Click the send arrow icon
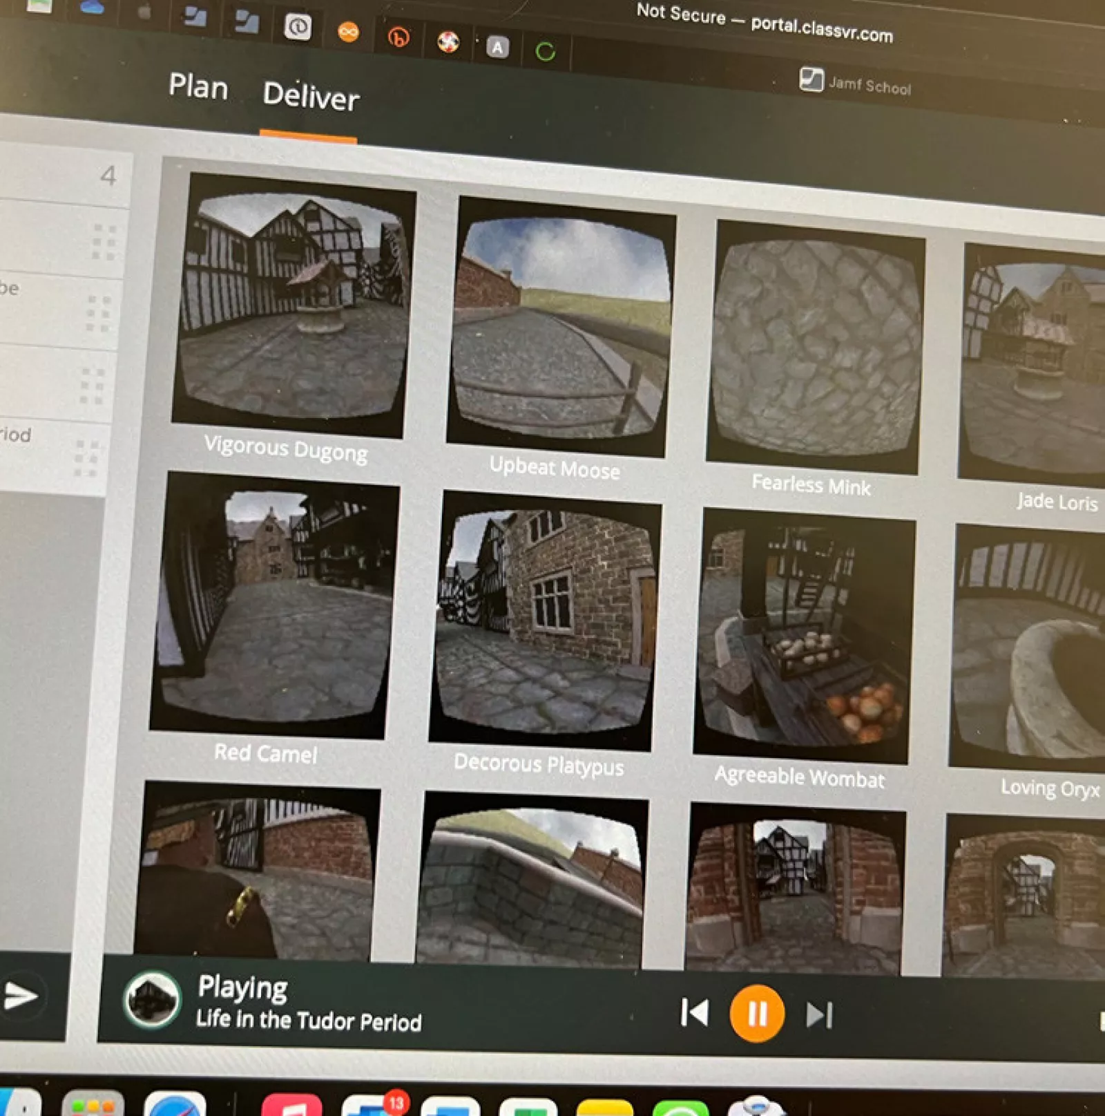 [x=21, y=996]
